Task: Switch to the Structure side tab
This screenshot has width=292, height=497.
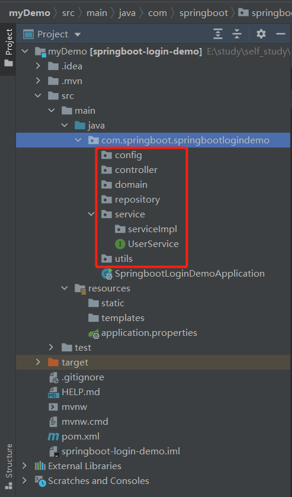Action: coord(9,466)
